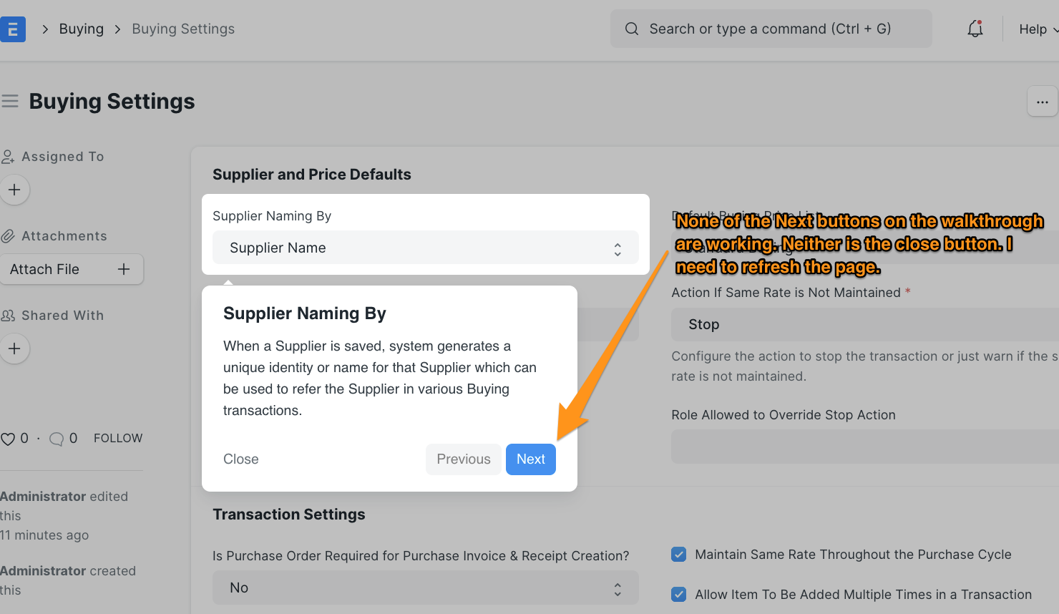Click the Shared With users icon
This screenshot has width=1059, height=614.
[8, 316]
